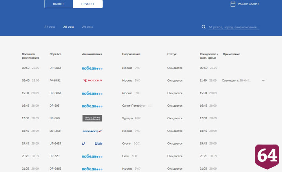Click the Совмещен с SU-6491 note
The height and width of the screenshot is (172, 282).
(236, 81)
